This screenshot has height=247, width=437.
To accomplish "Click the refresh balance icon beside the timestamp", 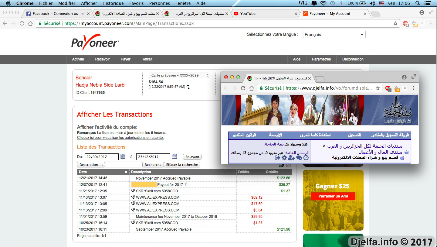I will pyautogui.click(x=188, y=87).
